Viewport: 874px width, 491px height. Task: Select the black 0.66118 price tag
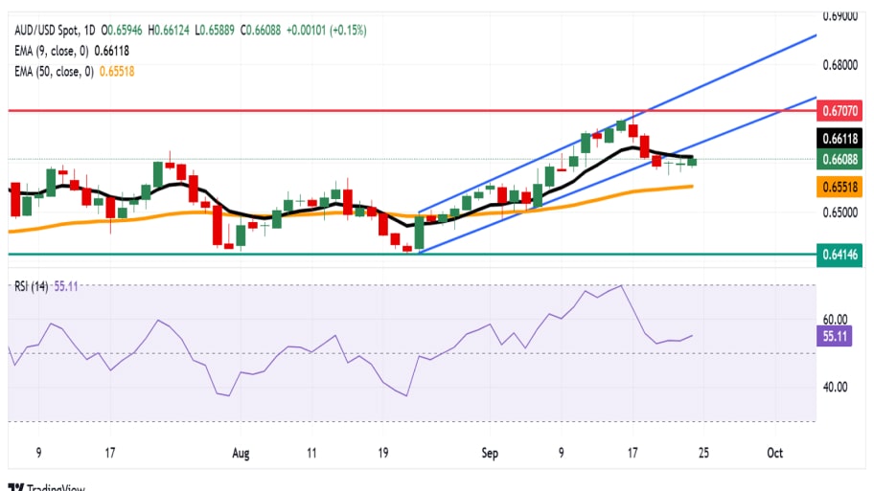(843, 139)
